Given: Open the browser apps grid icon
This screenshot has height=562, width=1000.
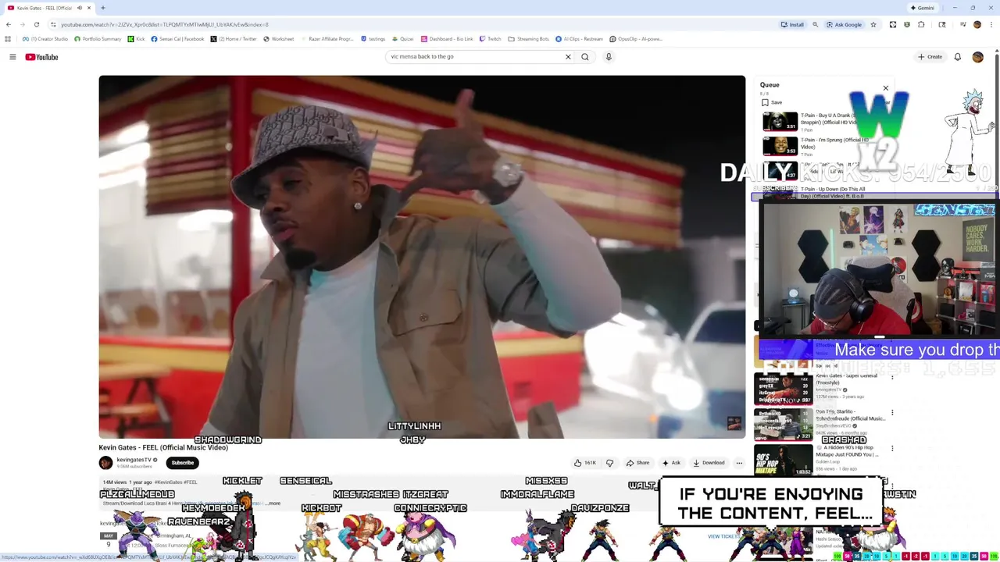Looking at the screenshot, I should [x=8, y=39].
